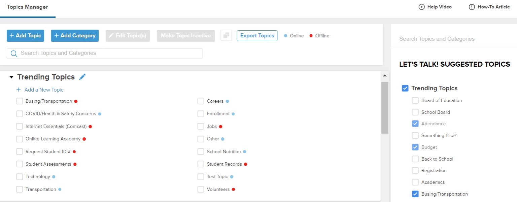Screen dimensions: 517x202
Task: Click the magnifier icon in search box
Action: point(14,54)
